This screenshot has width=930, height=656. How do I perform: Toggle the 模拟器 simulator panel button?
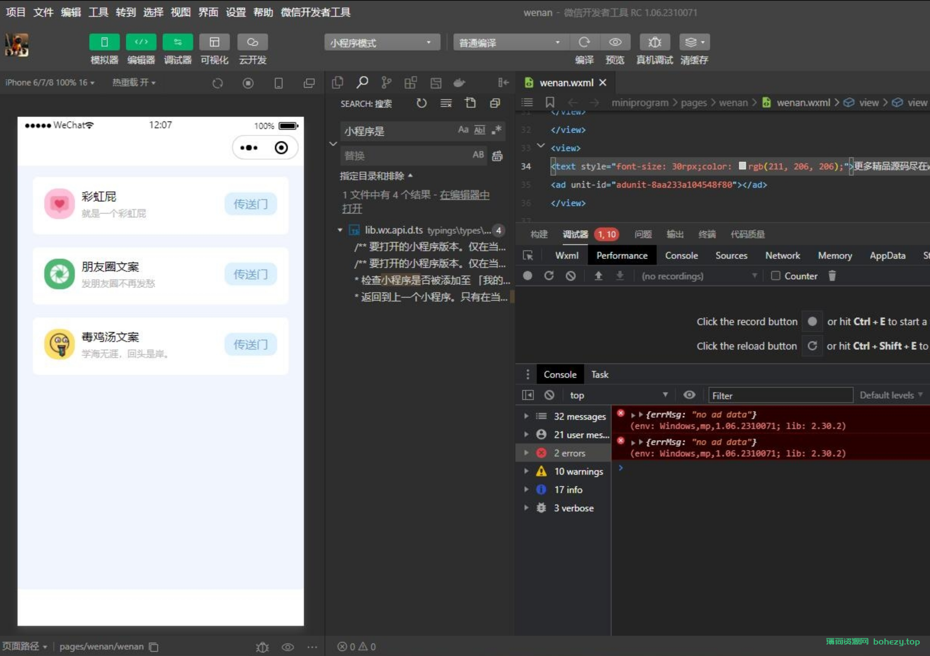[x=104, y=42]
